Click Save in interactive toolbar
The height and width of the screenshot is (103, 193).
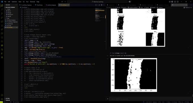pos(141,7)
